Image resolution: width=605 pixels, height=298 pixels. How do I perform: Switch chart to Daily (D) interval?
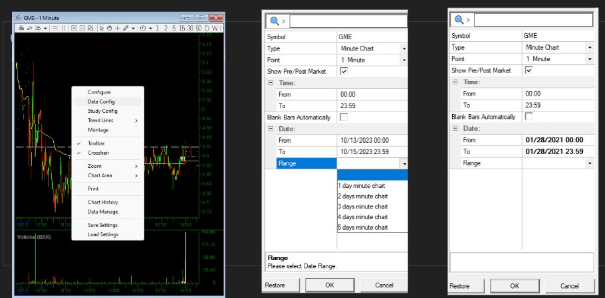(206, 28)
